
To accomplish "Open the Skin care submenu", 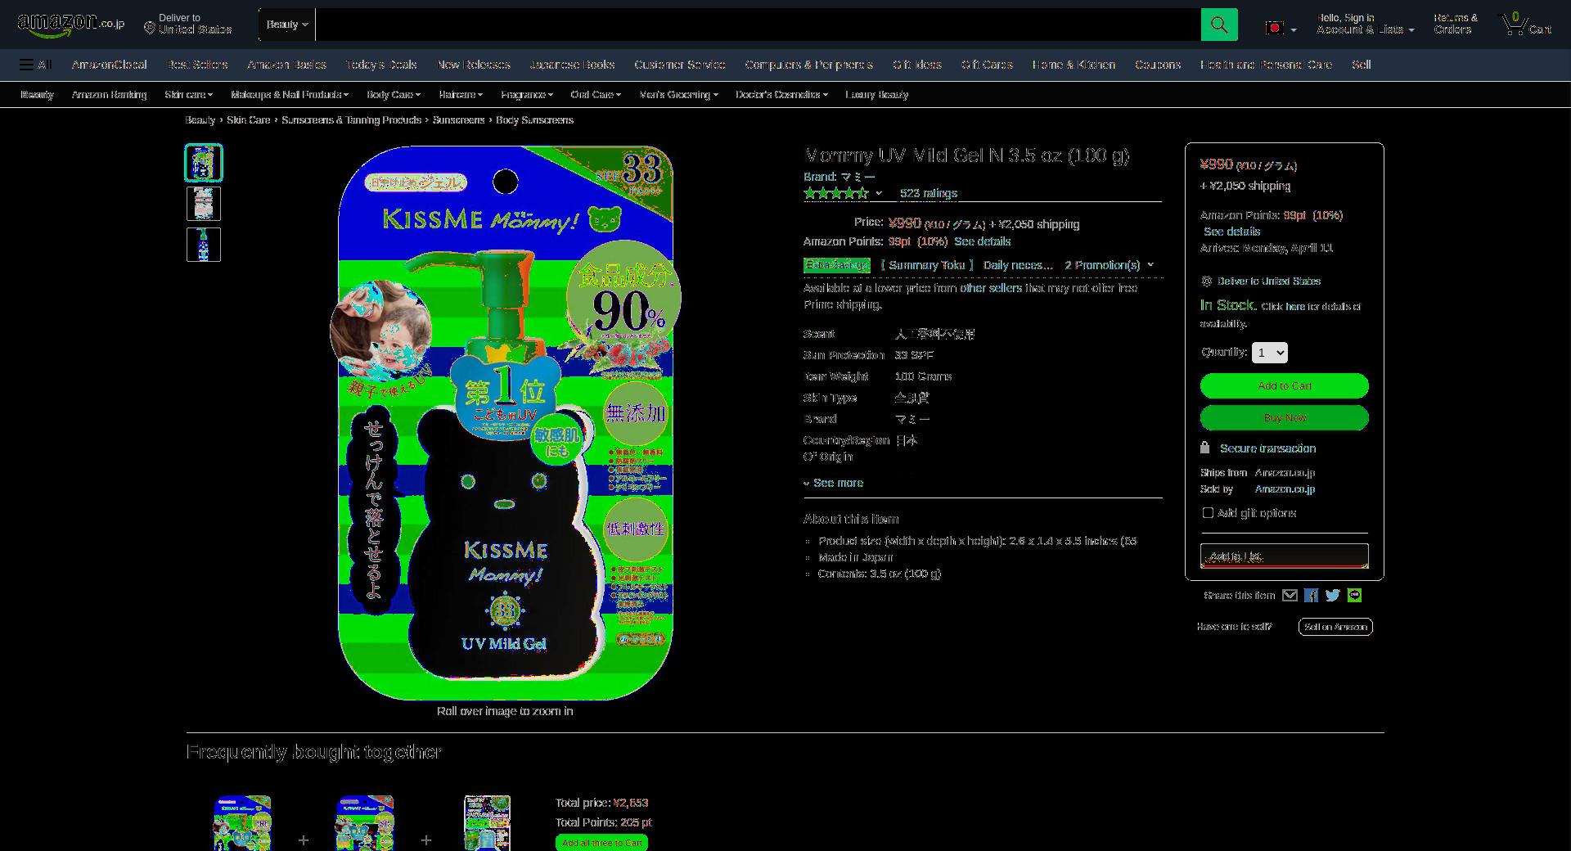I will pos(188,95).
